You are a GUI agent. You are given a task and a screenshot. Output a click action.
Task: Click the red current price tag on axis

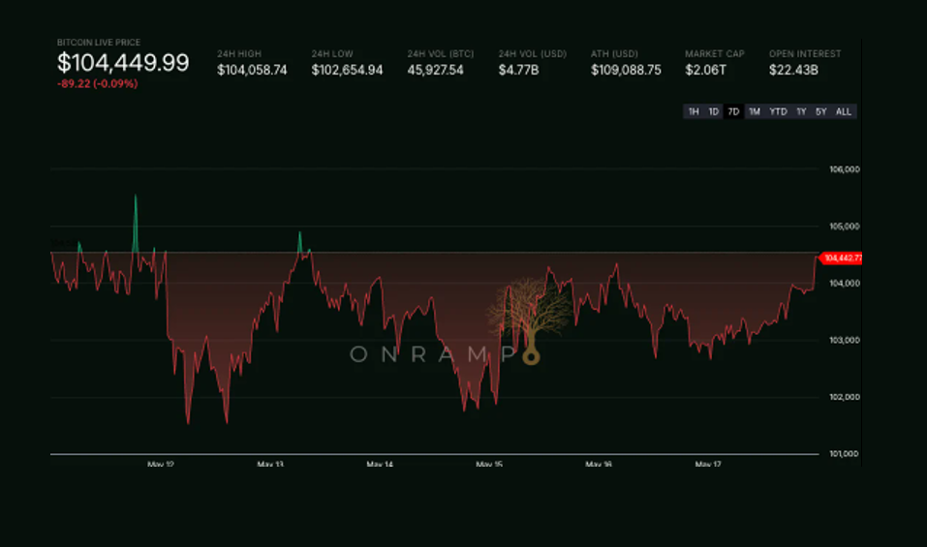click(842, 258)
